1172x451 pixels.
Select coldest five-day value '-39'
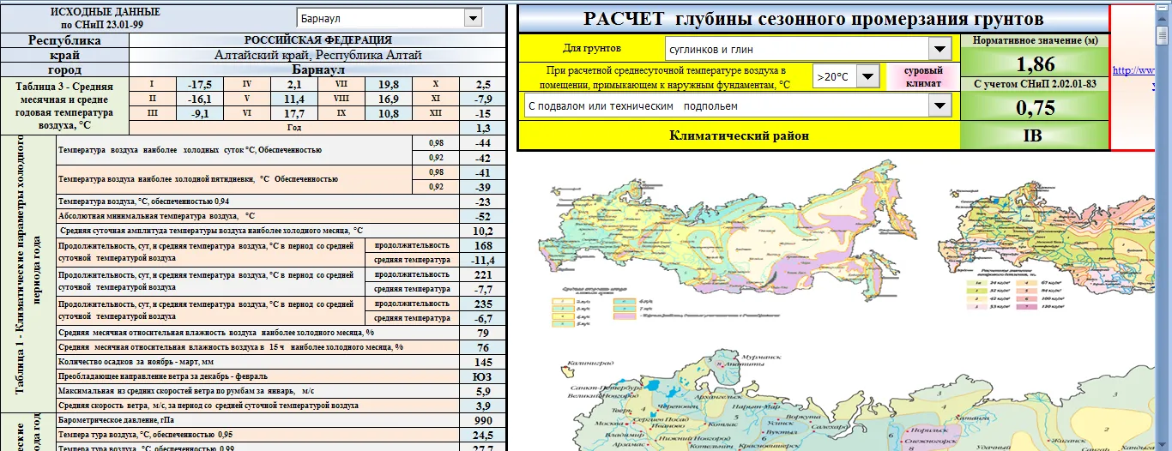483,187
